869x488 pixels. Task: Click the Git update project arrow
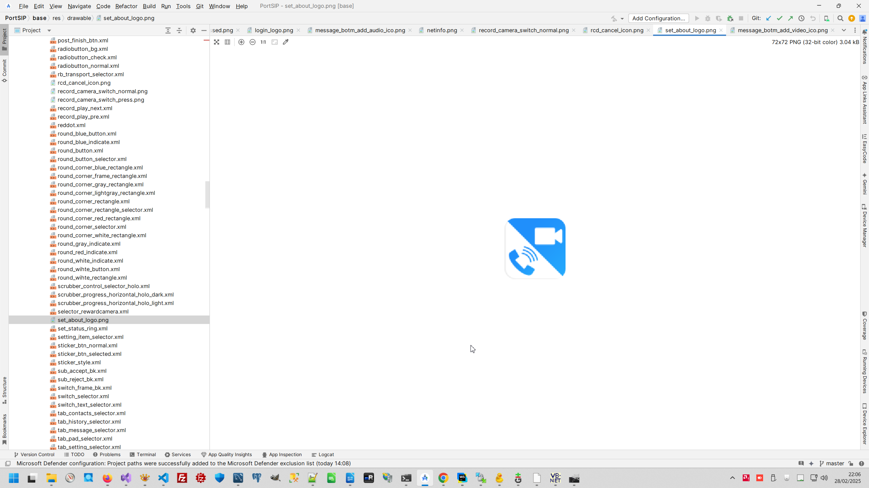pyautogui.click(x=769, y=18)
